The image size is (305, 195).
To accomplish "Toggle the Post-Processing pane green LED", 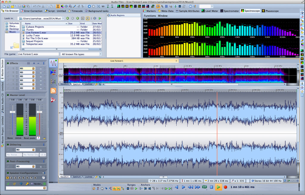I will [8, 161].
